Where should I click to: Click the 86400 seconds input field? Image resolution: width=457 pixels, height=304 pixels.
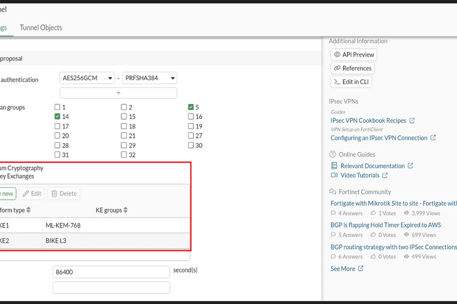111,272
